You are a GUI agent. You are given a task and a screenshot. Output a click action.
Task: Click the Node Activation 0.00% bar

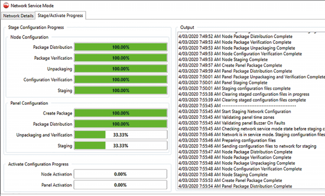pyautogui.click(x=120, y=174)
